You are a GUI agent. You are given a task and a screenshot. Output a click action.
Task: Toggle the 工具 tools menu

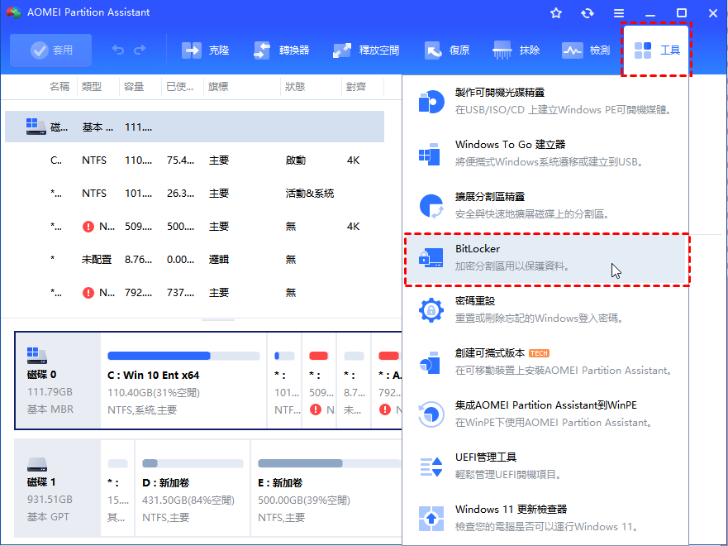pyautogui.click(x=656, y=50)
